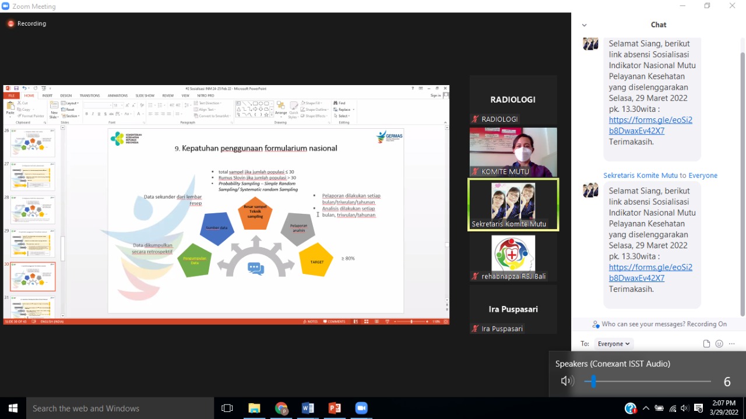The width and height of the screenshot is (746, 419).
Task: Open Chrome from the taskbar
Action: click(x=281, y=408)
